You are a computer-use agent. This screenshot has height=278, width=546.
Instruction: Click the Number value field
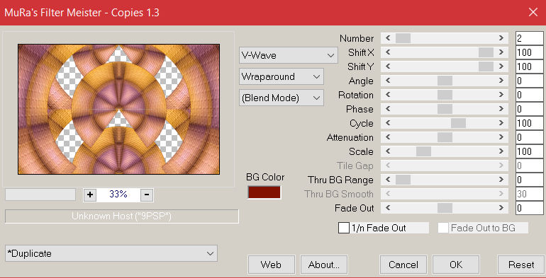(x=529, y=38)
